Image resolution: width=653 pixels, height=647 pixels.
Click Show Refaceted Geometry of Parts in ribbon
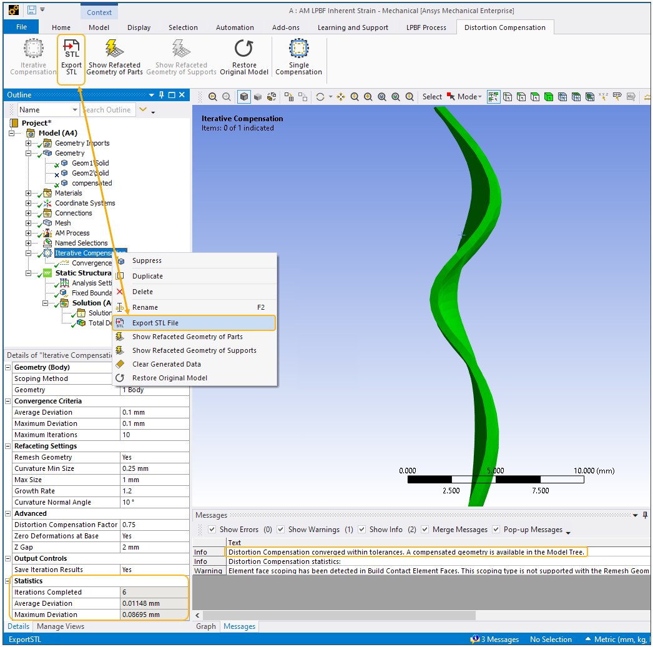click(x=114, y=57)
